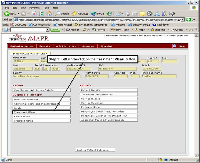Click the Favorites star icon
This screenshot has height=163, width=200.
[74, 13]
